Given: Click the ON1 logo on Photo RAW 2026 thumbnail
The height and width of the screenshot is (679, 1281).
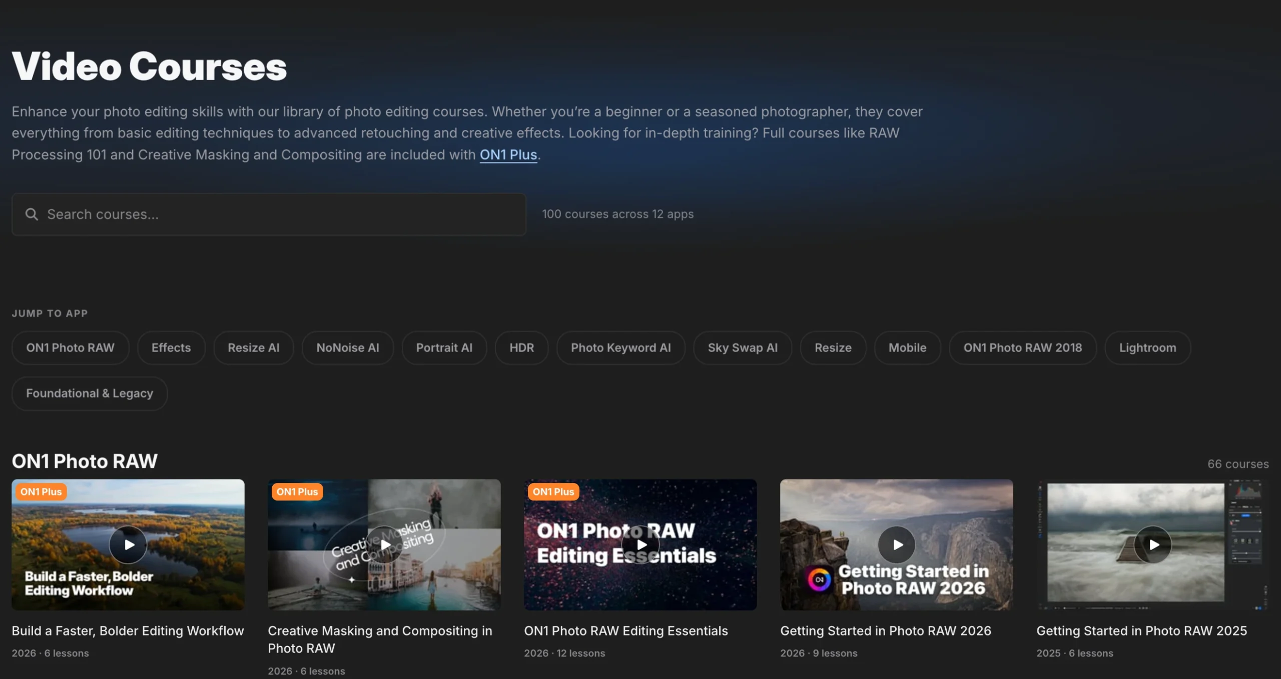Looking at the screenshot, I should point(819,579).
